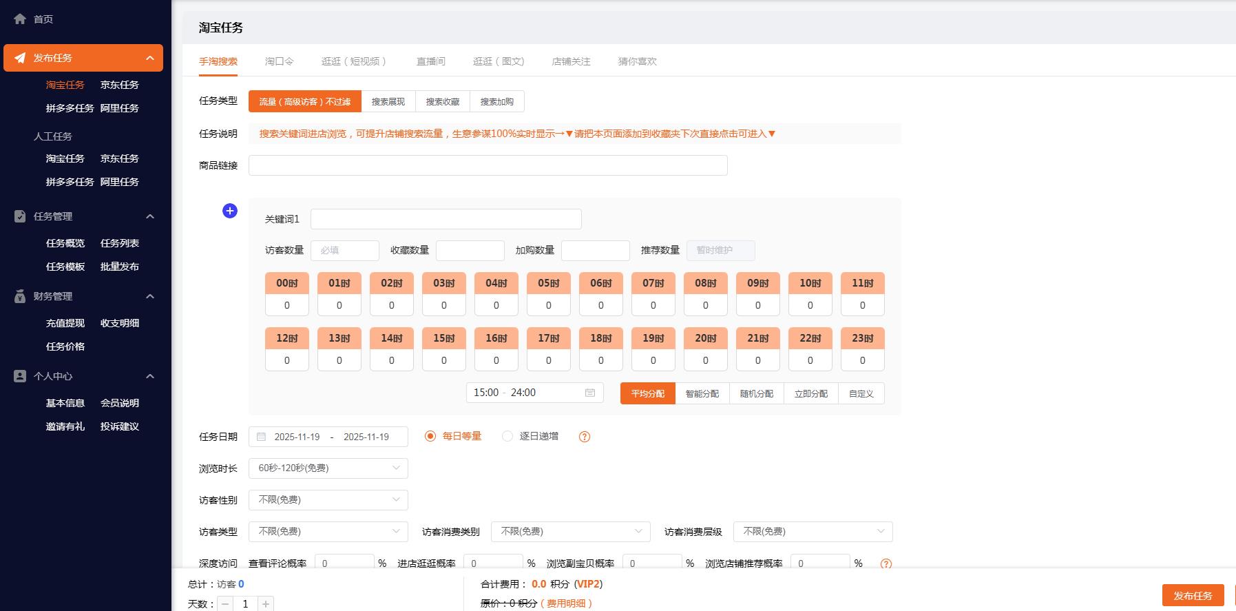Switch to the 淘口令 tab
This screenshot has height=611, width=1236.
click(279, 61)
